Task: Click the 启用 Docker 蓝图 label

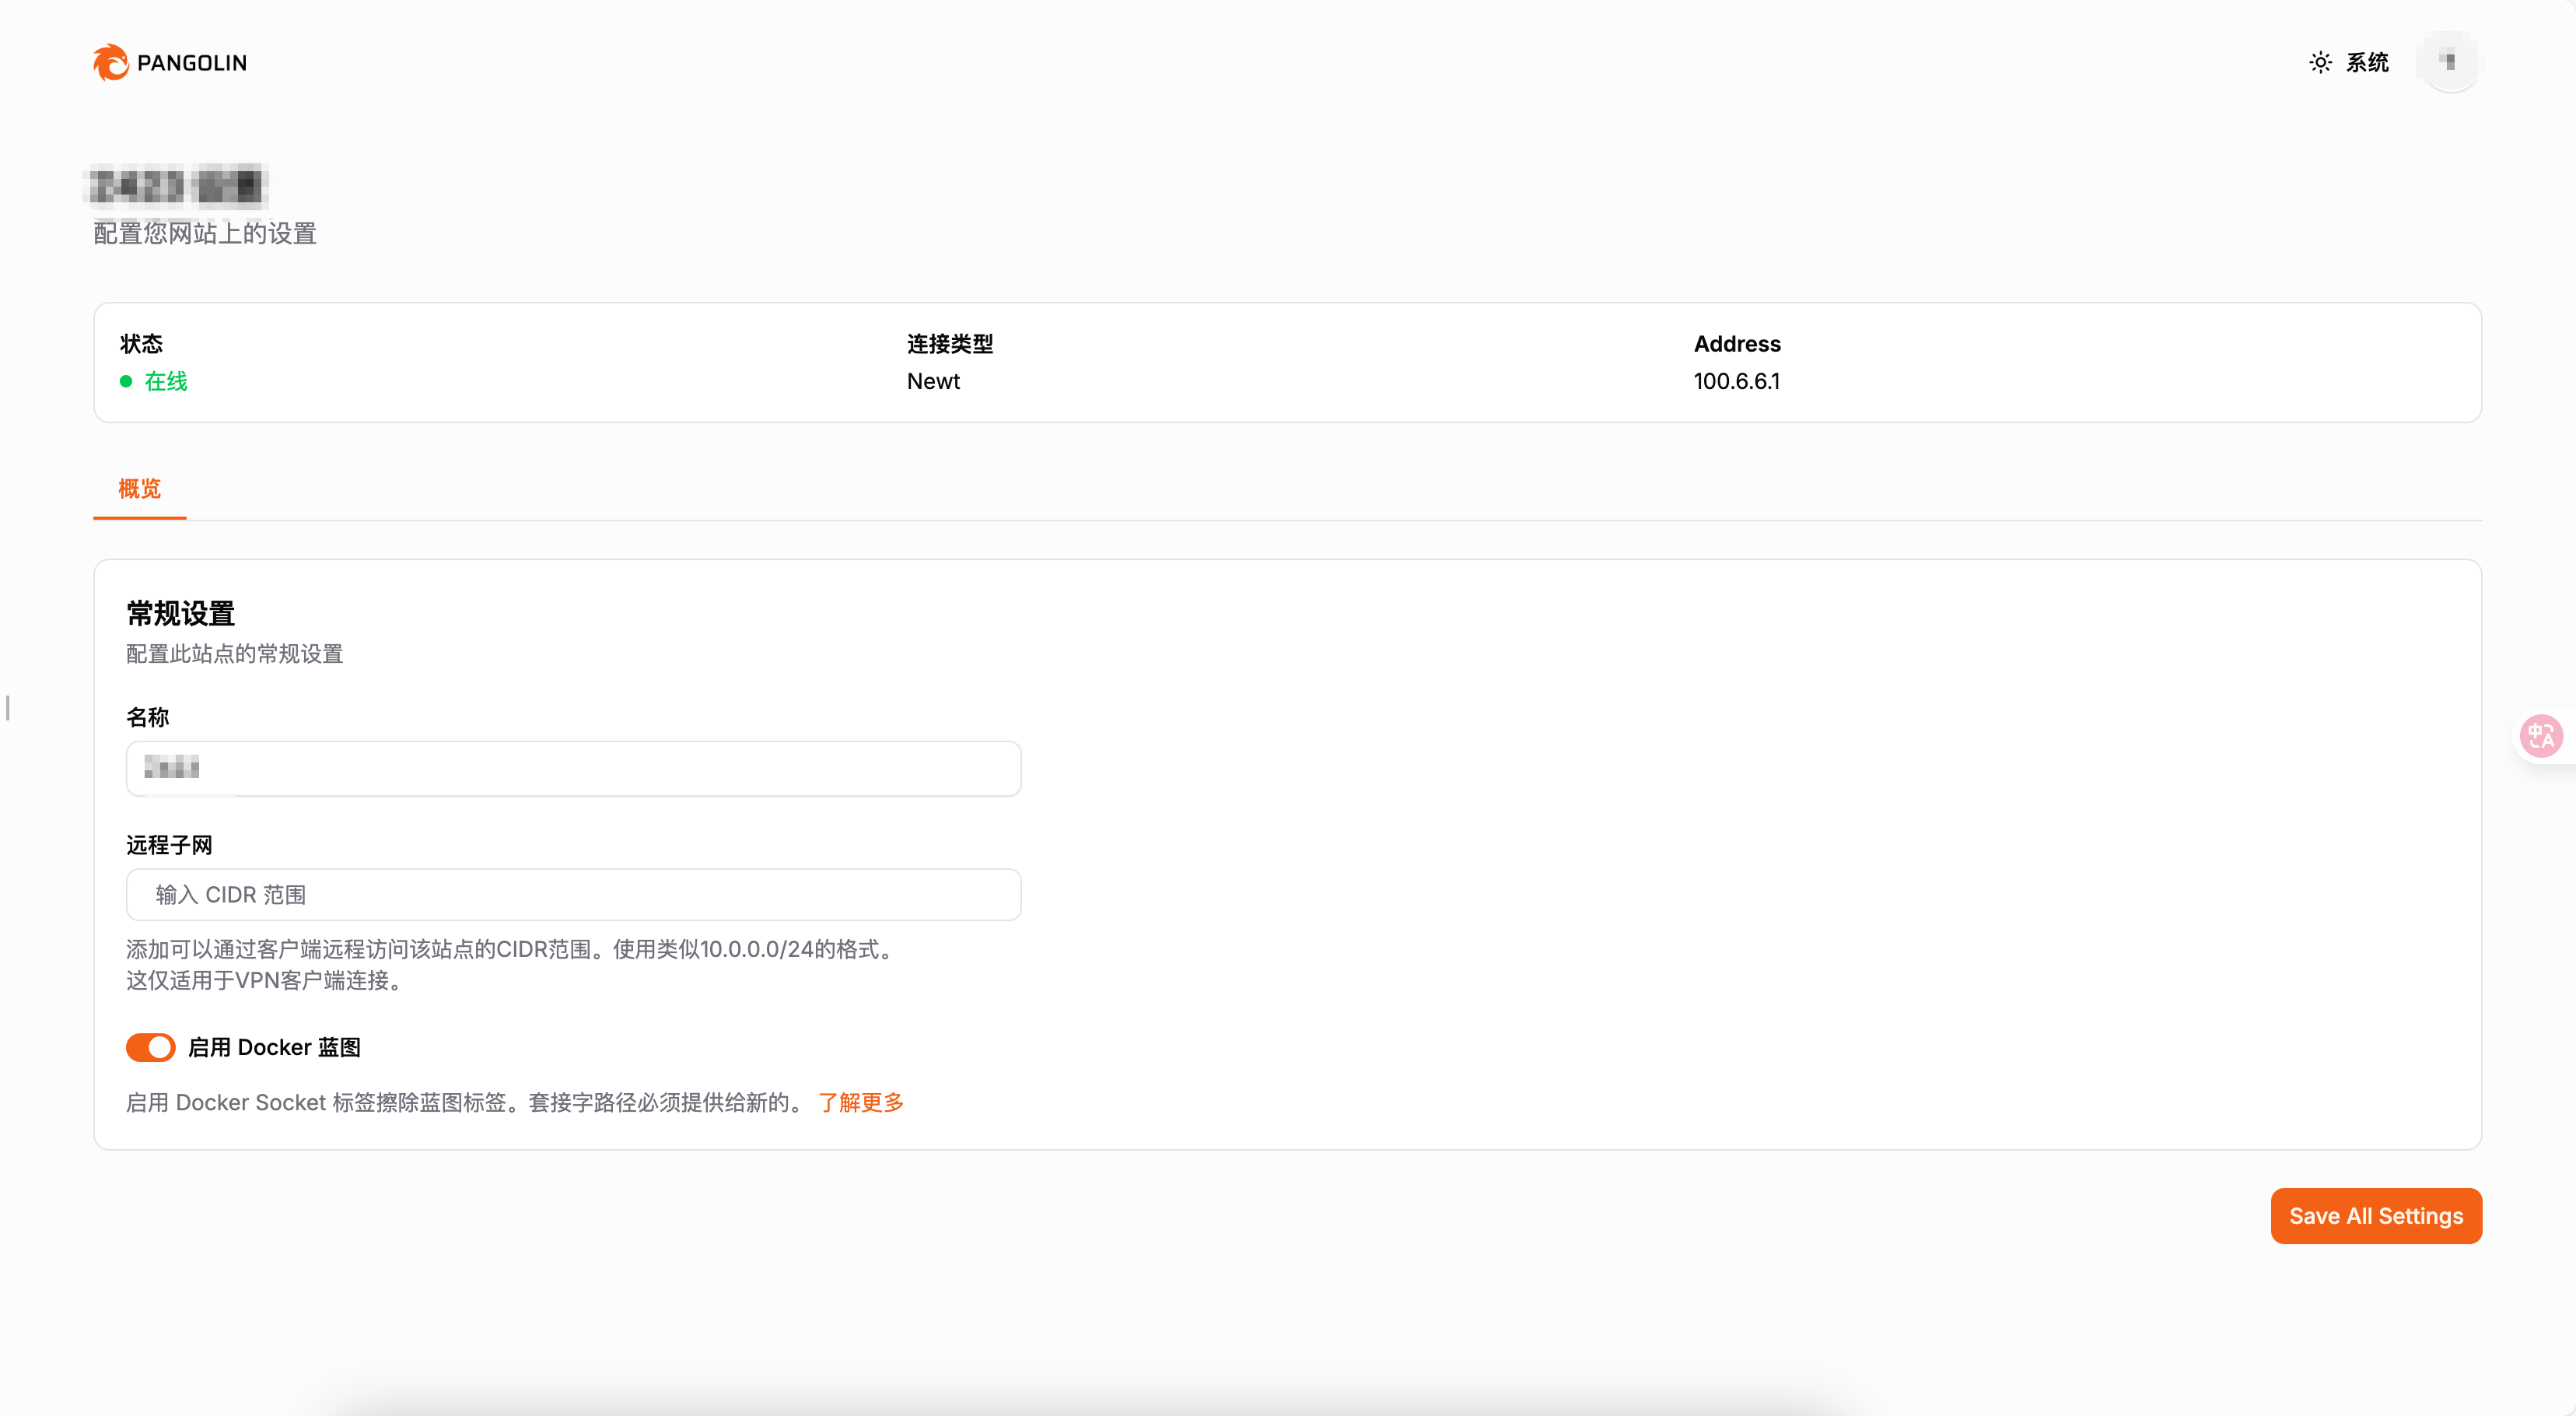Action: point(274,1047)
